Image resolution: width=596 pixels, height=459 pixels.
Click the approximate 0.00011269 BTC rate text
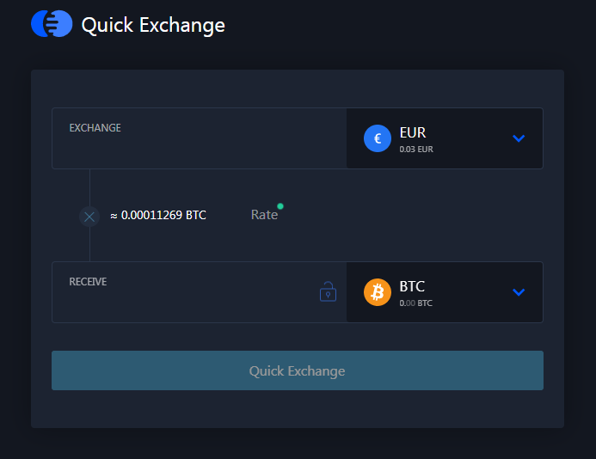(x=158, y=215)
